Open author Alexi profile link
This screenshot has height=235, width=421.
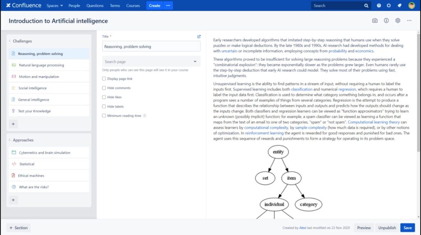click(303, 228)
